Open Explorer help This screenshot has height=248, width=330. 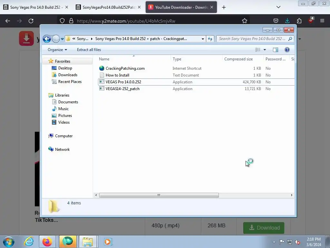287,50
